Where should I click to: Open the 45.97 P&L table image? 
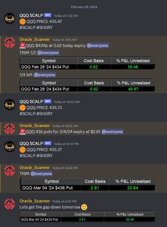[x=87, y=85]
